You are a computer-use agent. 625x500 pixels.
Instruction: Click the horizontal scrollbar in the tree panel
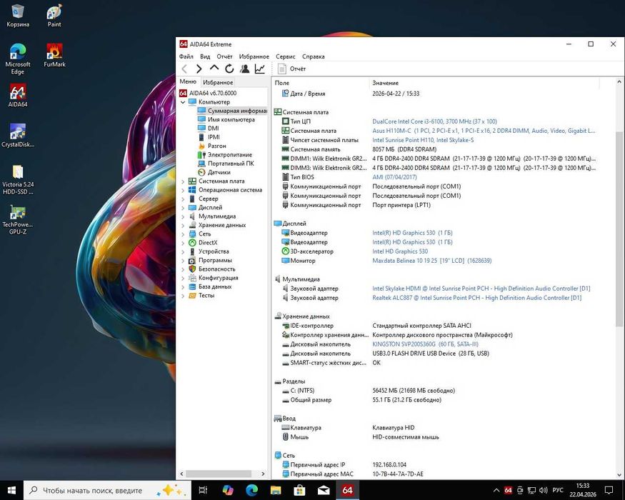pyautogui.click(x=219, y=474)
